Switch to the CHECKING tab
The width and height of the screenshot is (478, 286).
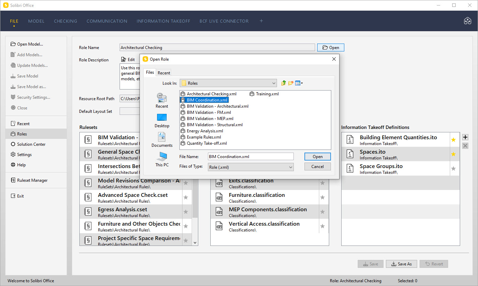(65, 21)
